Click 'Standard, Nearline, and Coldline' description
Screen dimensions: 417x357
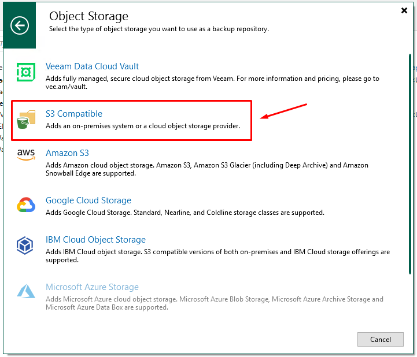[x=185, y=213]
